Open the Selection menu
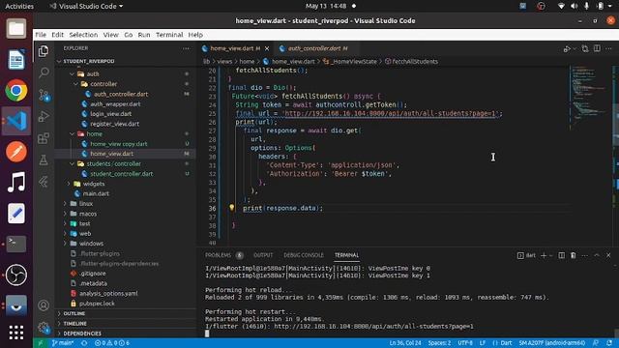 (83, 35)
